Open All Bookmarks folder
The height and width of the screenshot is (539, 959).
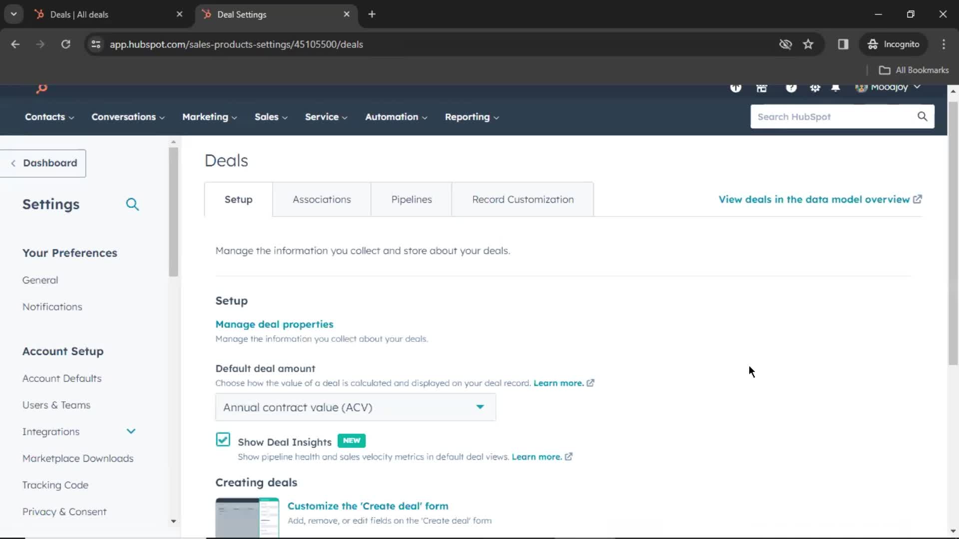point(914,70)
